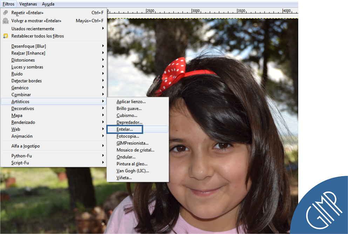348x234 pixels.
Task: Choose Viñeta... filter
Action: [138, 178]
